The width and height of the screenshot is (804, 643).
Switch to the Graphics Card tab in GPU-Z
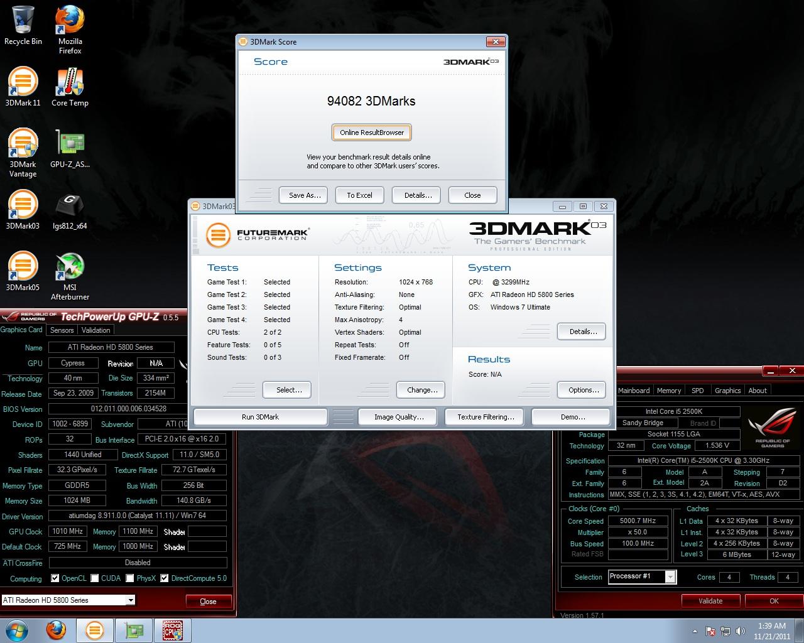pos(21,330)
